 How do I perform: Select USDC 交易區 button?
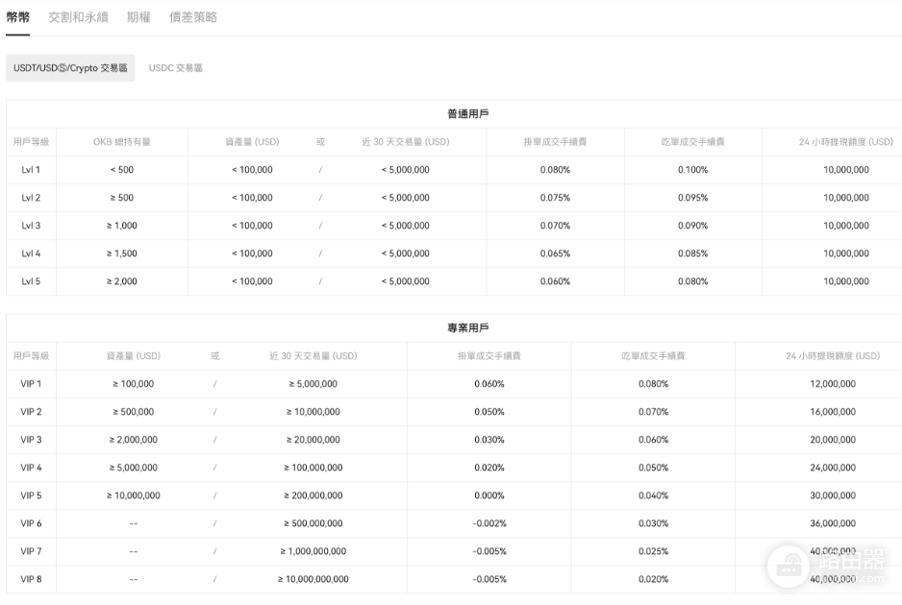(175, 68)
